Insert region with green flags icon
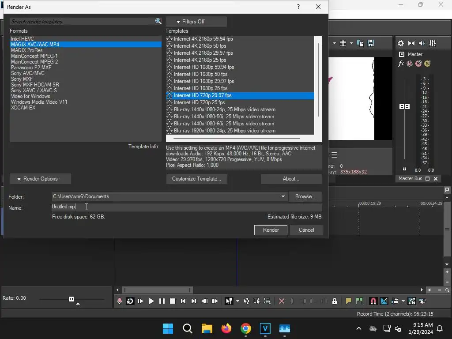The image size is (452, 339). coord(359,301)
